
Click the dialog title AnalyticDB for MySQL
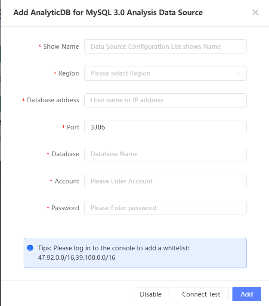point(108,13)
